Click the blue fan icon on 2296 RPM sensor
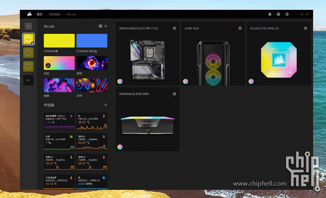Image resolution: width=326 pixels, height=198 pixels. click(104, 178)
